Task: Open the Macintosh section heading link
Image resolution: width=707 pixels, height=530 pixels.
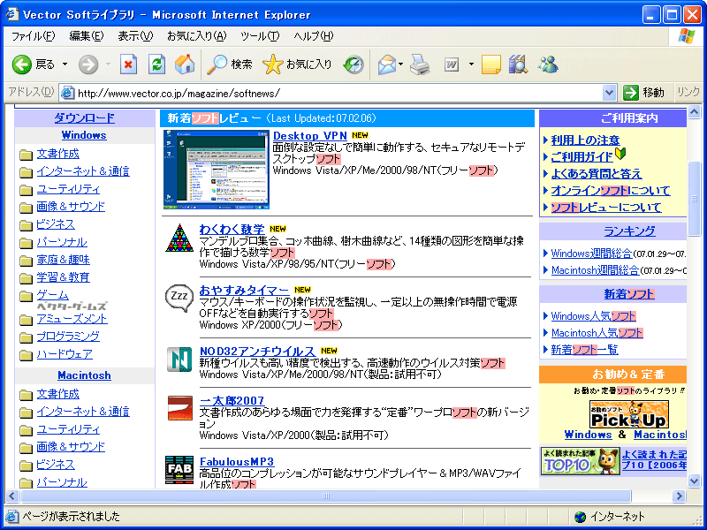Action: coord(84,375)
